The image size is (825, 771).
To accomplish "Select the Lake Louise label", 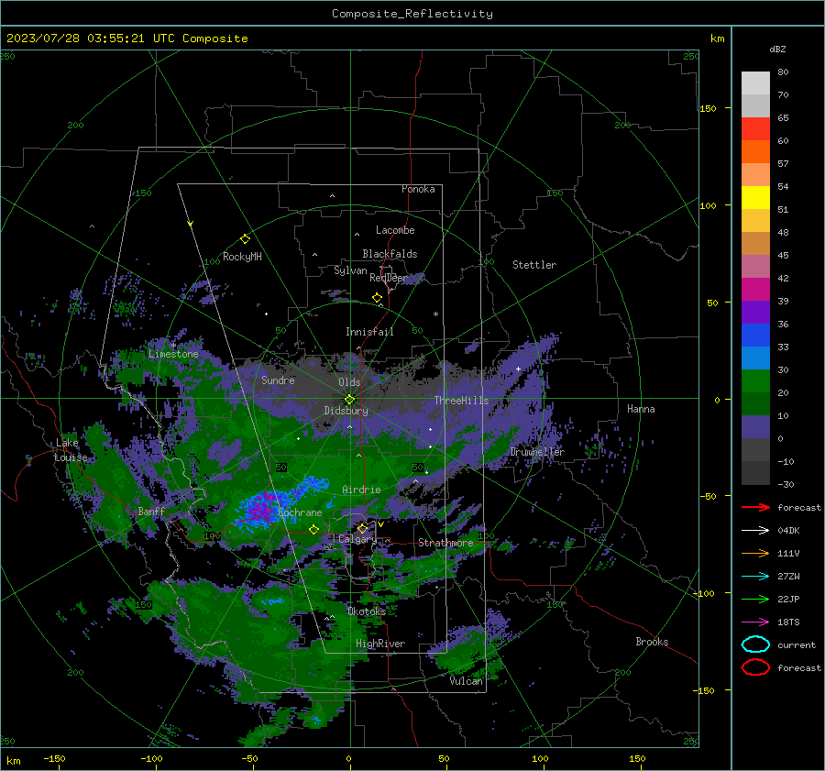I will tap(71, 450).
